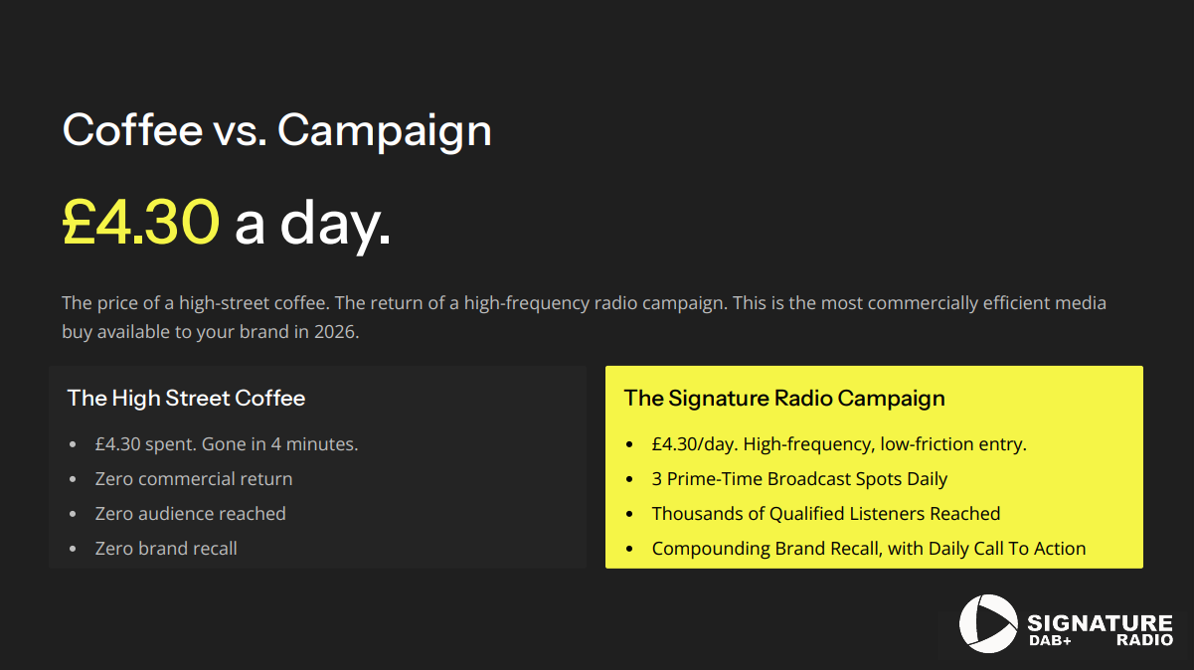Click the 'Zero commercial return' bullet

(x=194, y=479)
